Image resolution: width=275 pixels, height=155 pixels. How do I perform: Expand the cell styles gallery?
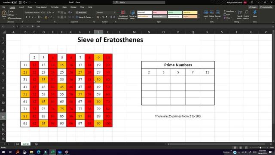click(x=199, y=18)
